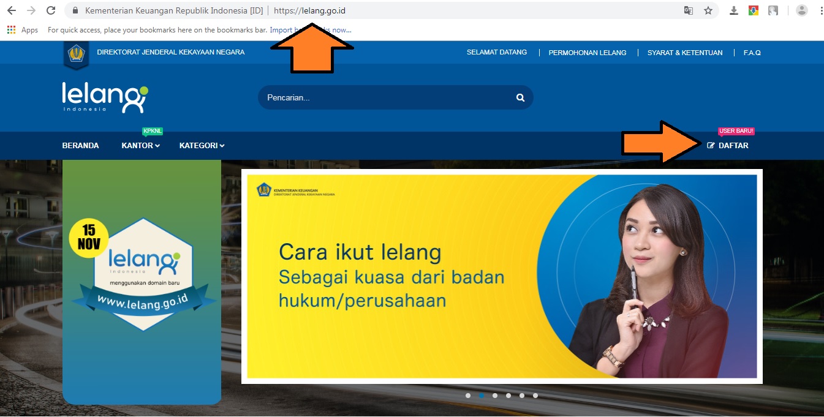
Task: Click the Direktorat Jenderal Kekayaan Negara shield emblem
Action: coord(77,54)
